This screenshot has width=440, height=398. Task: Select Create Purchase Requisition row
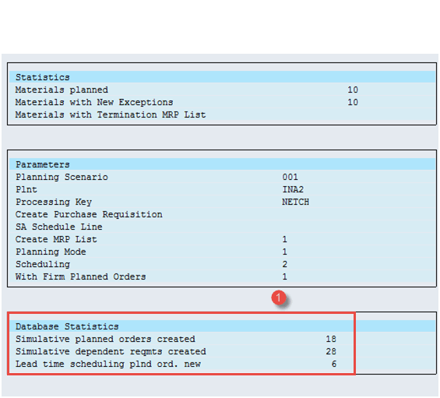click(x=222, y=214)
